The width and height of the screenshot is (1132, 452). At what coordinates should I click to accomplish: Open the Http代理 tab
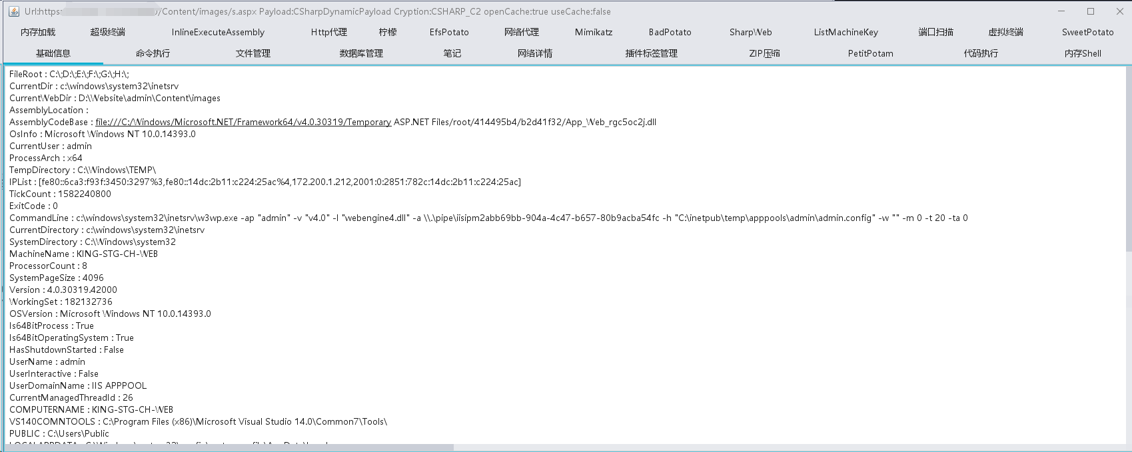pos(329,32)
